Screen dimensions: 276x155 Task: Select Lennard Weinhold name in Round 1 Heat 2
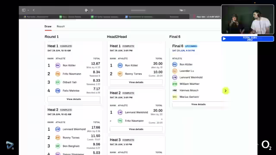pyautogui.click(x=74, y=129)
